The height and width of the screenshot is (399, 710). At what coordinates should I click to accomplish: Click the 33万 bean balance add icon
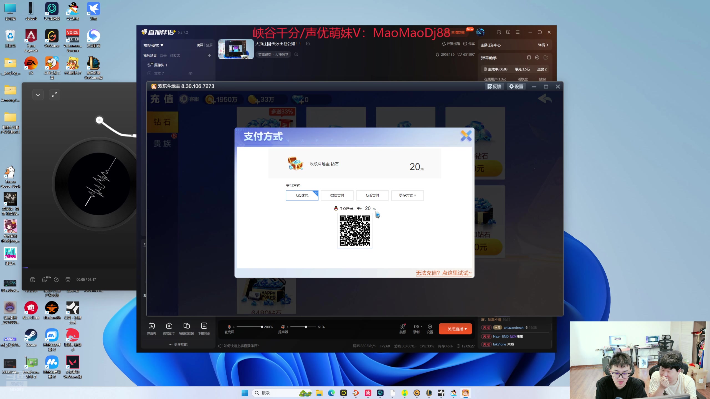coord(253,100)
